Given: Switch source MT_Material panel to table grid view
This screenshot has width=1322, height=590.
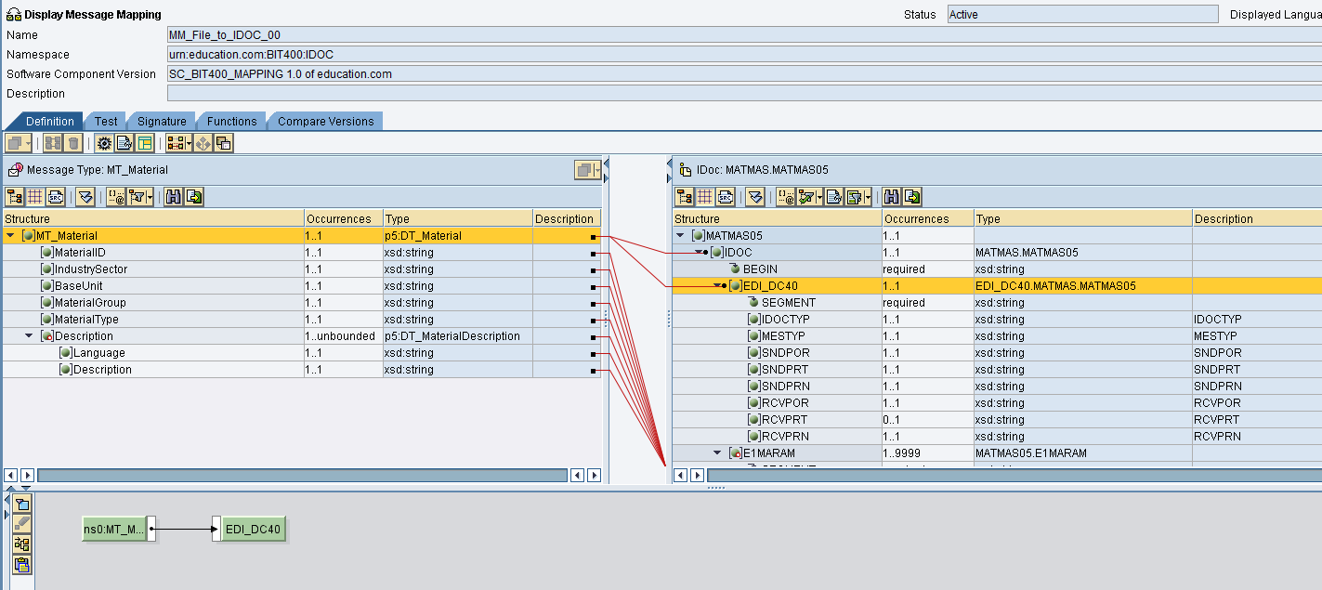Looking at the screenshot, I should [35, 197].
